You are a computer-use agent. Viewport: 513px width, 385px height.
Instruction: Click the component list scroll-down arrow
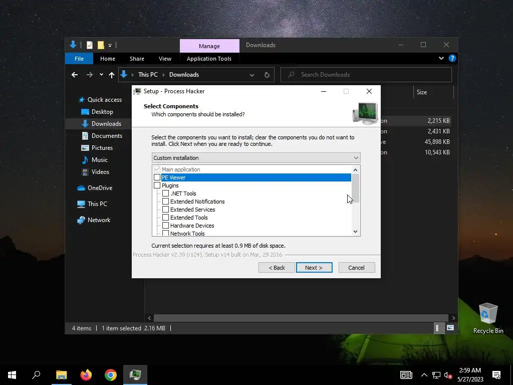point(355,232)
